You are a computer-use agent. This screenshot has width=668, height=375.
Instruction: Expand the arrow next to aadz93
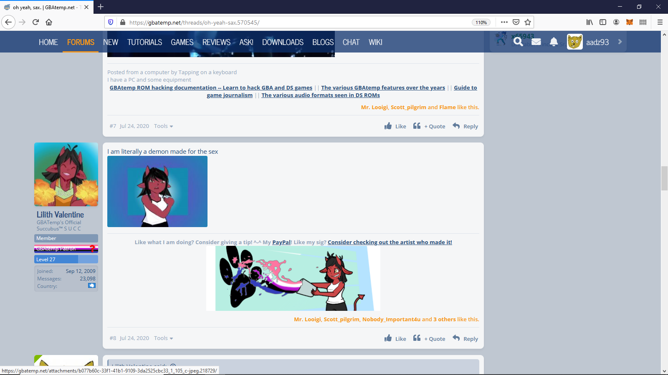[620, 42]
